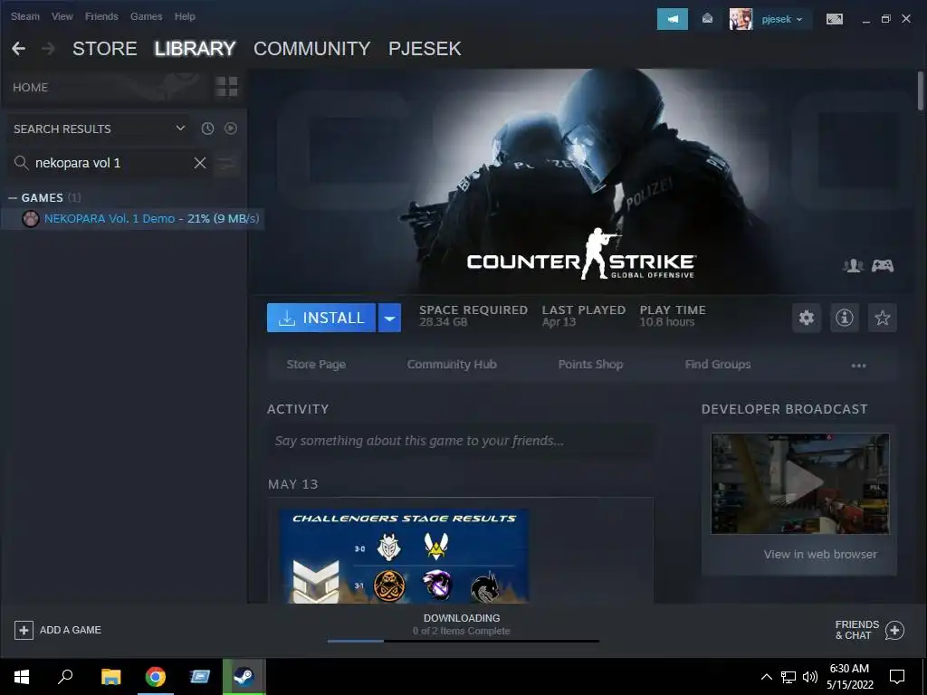Open the View menu
Screen dimensions: 927x695
(62, 16)
